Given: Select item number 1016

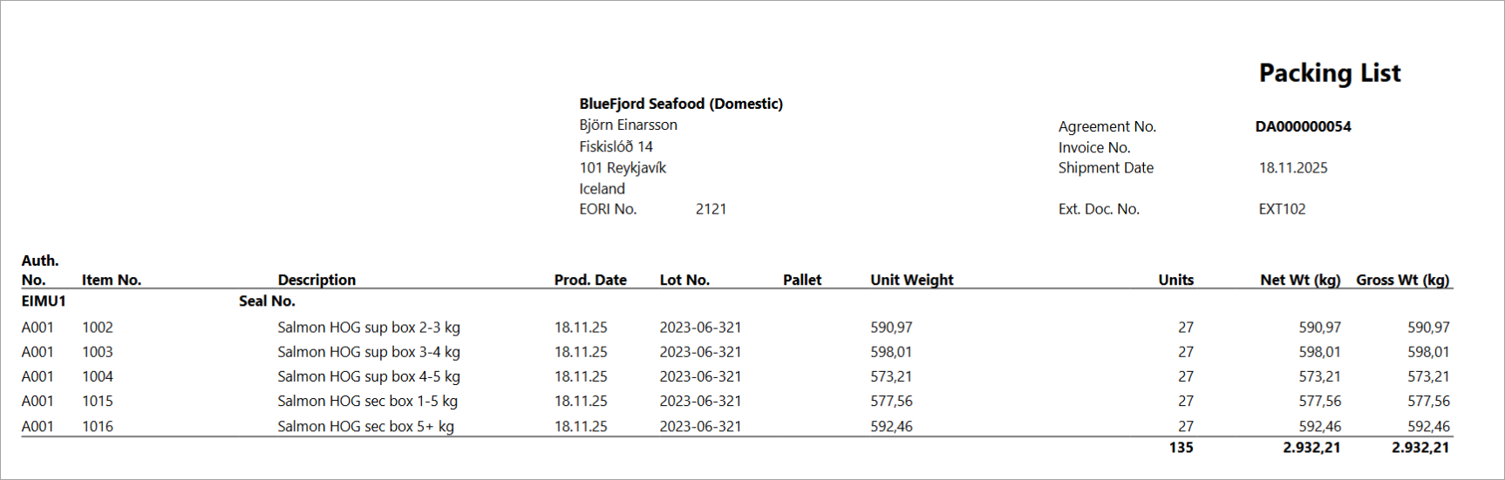Looking at the screenshot, I should (x=98, y=426).
